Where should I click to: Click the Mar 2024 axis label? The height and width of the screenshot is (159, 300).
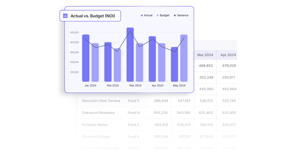click(135, 86)
